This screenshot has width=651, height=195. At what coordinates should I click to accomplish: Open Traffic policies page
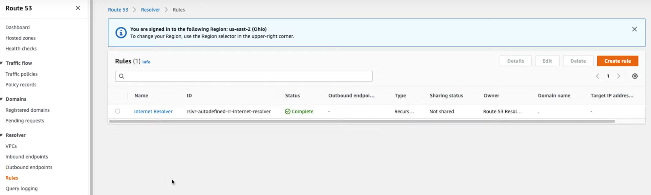pyautogui.click(x=21, y=74)
